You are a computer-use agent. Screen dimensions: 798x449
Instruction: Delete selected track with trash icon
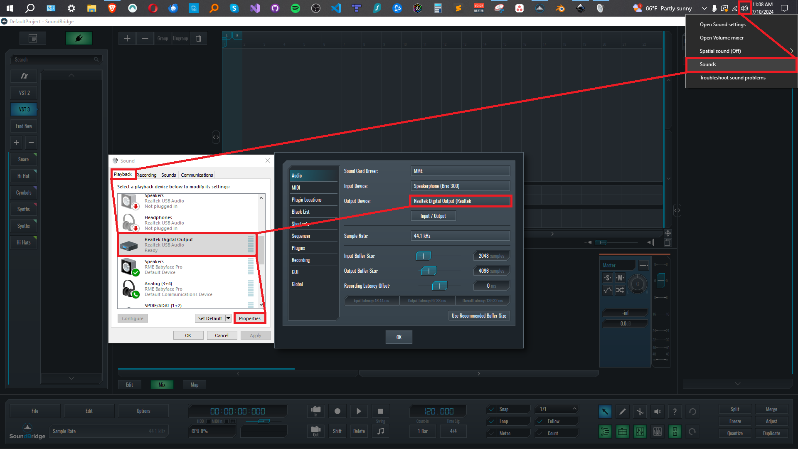(x=199, y=38)
